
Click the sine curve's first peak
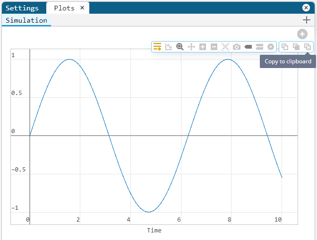69,59
